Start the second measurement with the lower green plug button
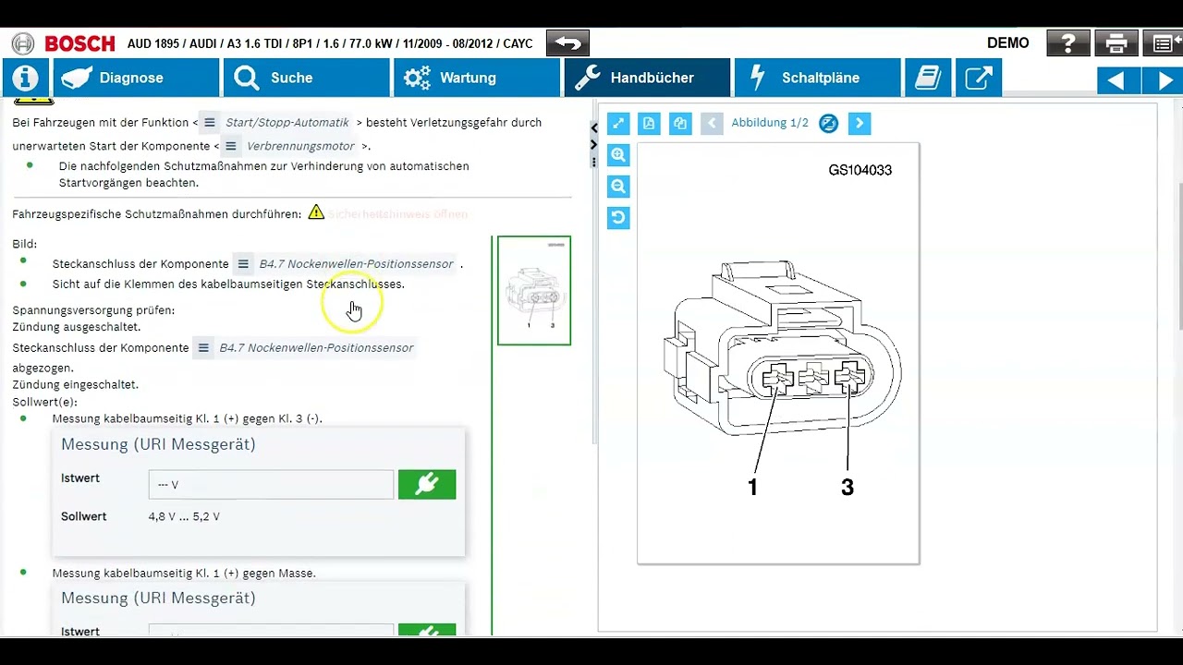This screenshot has width=1183, height=665. pos(427,631)
